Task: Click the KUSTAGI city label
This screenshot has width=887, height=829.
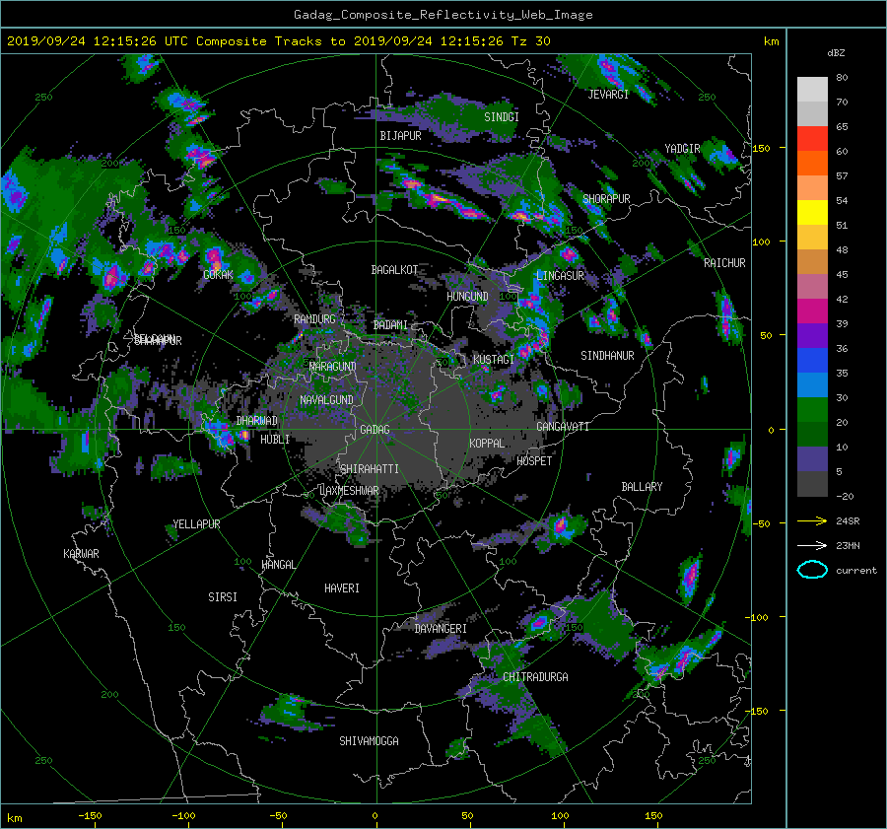Action: click(494, 360)
